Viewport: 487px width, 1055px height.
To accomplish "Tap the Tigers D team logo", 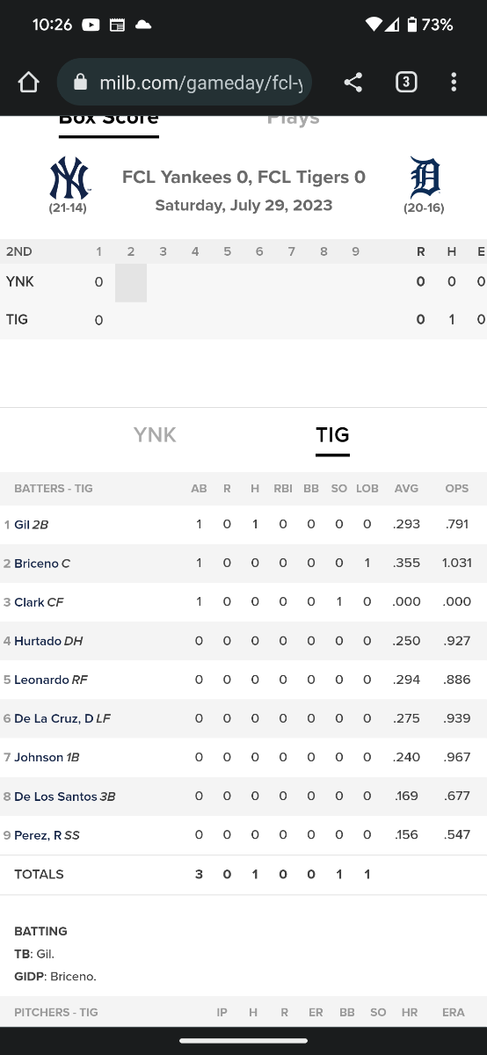I will [x=425, y=178].
